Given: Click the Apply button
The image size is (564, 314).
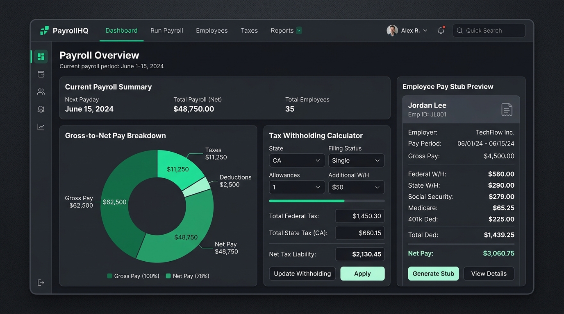Looking at the screenshot, I should 362,274.
